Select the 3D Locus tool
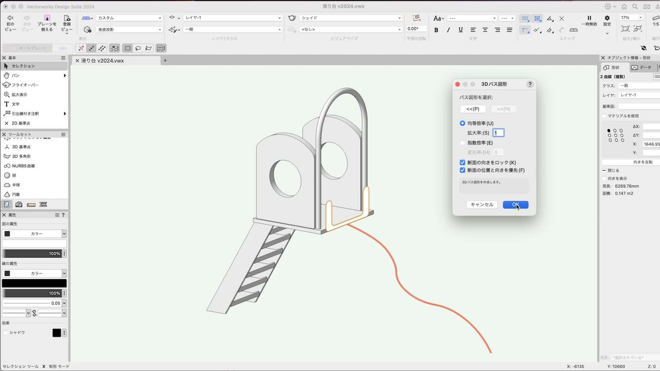This screenshot has width=660, height=371. click(34, 147)
